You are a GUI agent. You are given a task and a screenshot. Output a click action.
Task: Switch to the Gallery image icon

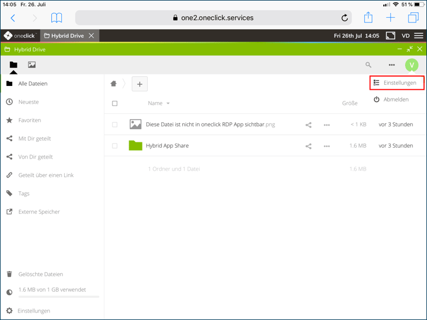(x=32, y=65)
